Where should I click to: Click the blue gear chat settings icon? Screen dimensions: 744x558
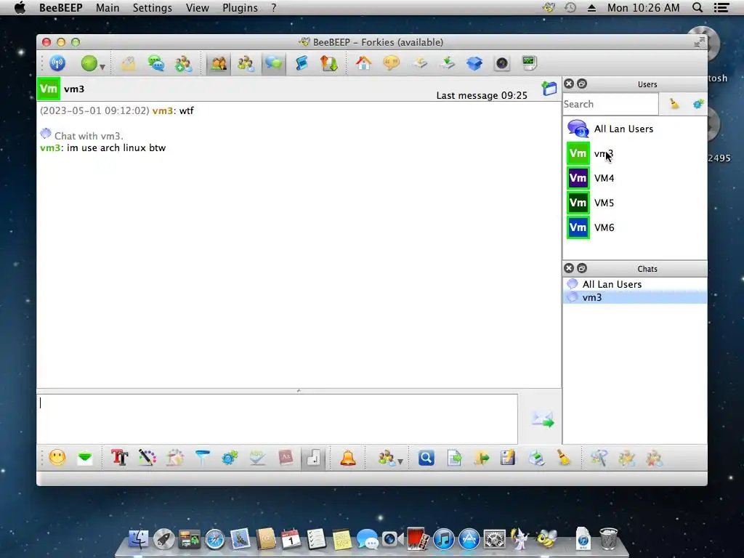click(230, 458)
